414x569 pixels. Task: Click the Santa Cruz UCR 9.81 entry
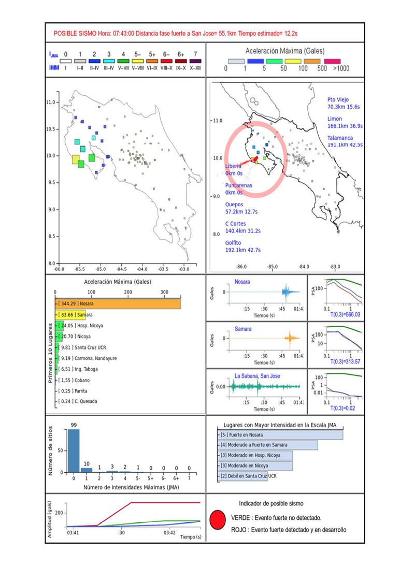(x=82, y=347)
